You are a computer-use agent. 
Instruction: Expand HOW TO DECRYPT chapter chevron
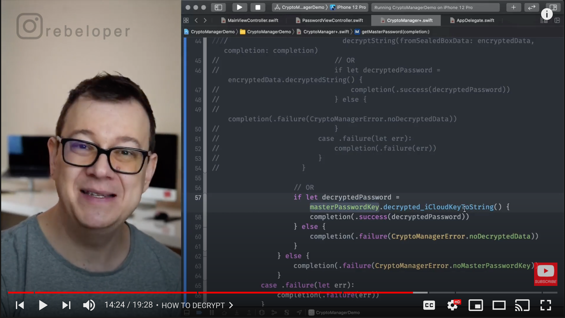click(x=231, y=305)
